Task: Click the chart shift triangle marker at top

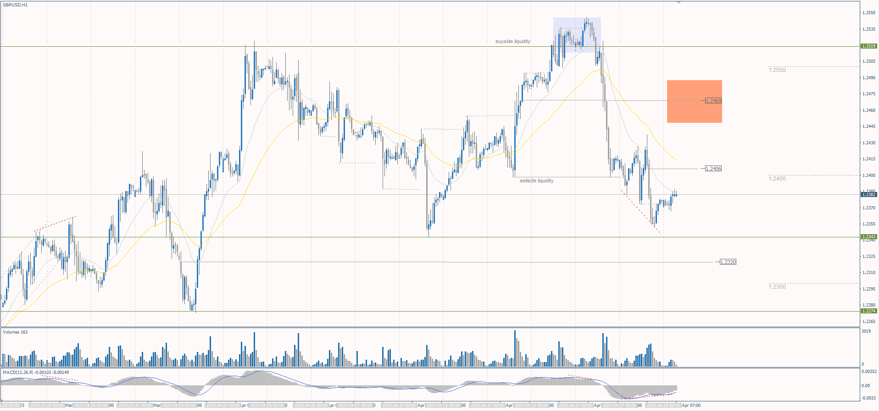Action: [x=679, y=3]
